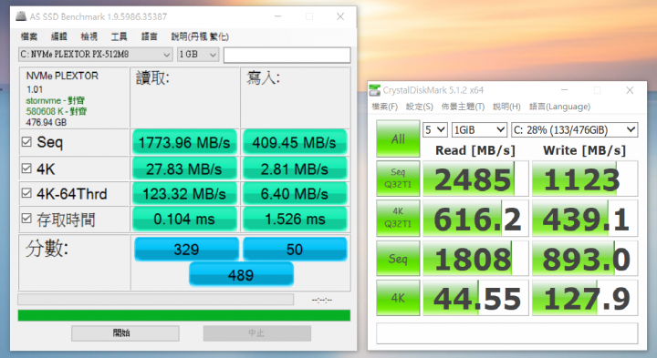This screenshot has width=657, height=358.
Task: Close the CrystalDiskMark window
Action: [630, 90]
